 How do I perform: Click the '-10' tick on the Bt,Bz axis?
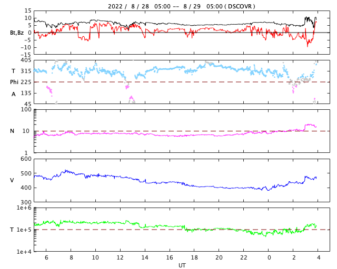[x=26, y=47]
